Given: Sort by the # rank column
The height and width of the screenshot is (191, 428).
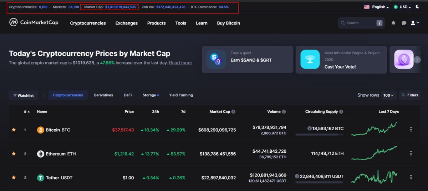Looking at the screenshot, I should coord(27,111).
